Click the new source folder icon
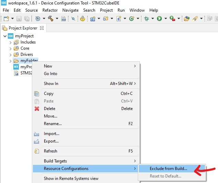This screenshot has height=183, width=218. point(106,19)
